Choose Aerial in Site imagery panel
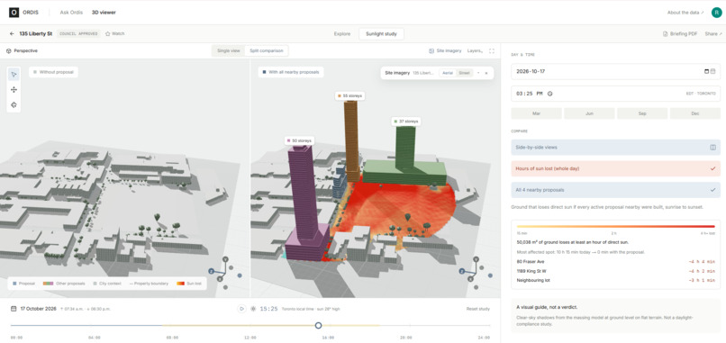This screenshot has height=343, width=726. click(448, 73)
